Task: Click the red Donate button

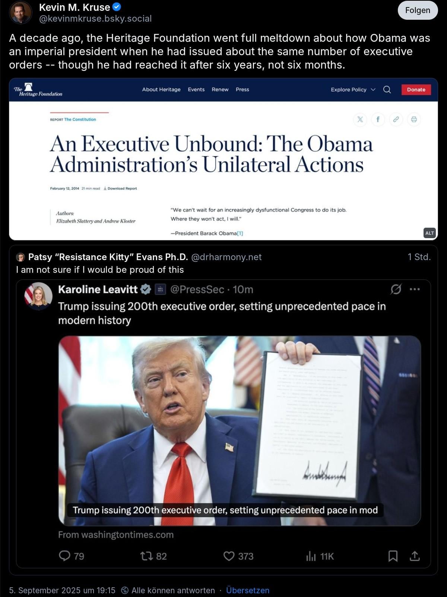Action: [x=416, y=89]
